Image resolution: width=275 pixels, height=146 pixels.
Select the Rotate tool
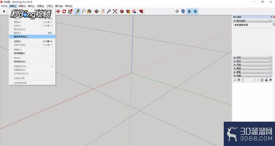pyautogui.click(x=64, y=12)
